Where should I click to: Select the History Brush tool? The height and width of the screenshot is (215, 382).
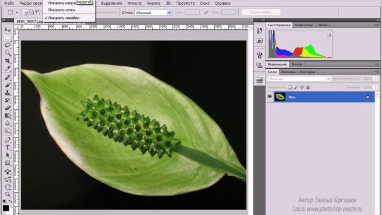(8, 100)
